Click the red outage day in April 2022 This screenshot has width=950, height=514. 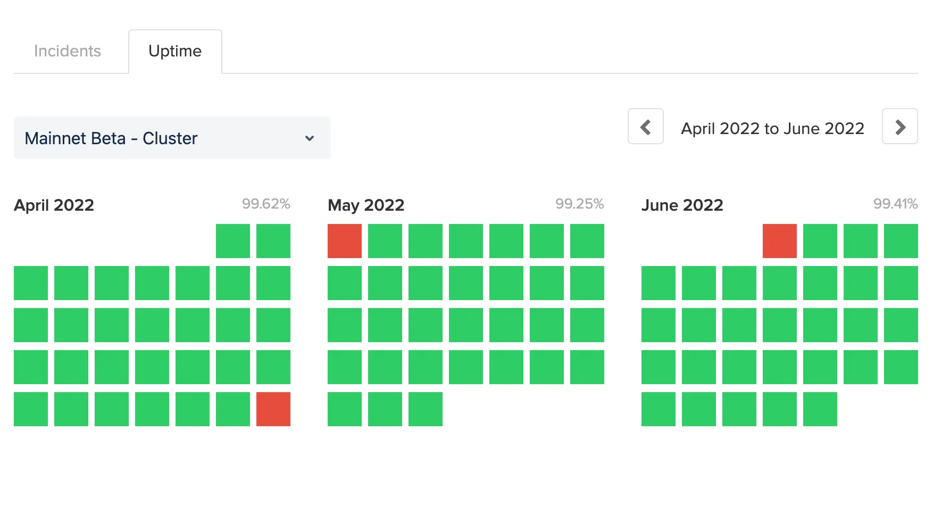[273, 409]
